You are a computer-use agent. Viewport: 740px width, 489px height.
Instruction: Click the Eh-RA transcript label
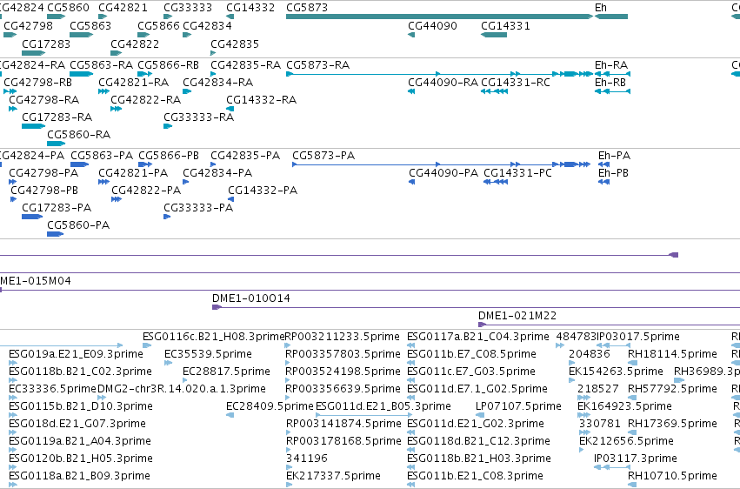tap(611, 64)
